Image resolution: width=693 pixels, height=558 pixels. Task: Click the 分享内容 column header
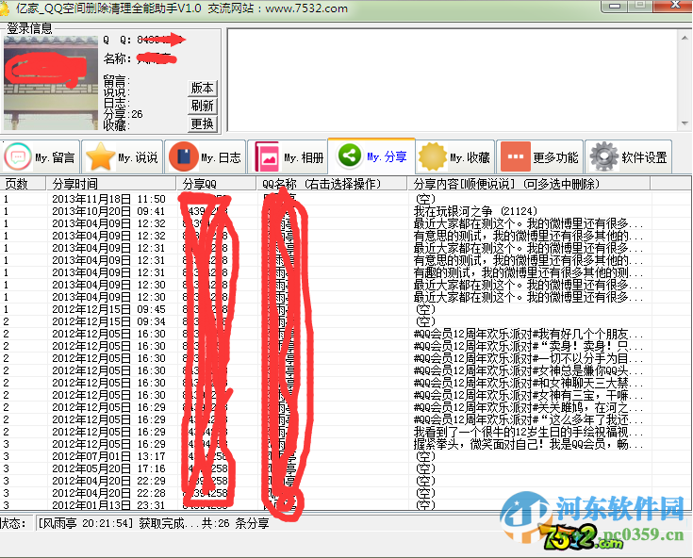pos(529,184)
